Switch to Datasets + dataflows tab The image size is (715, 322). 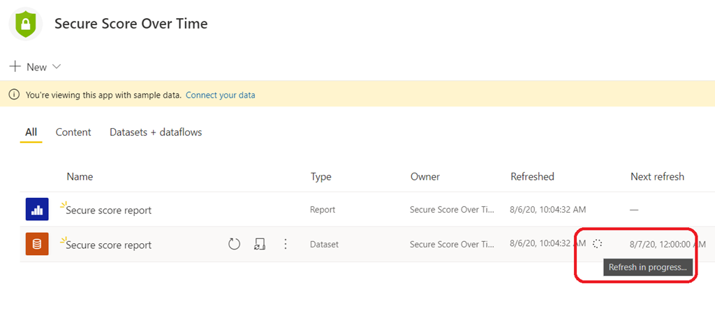[156, 132]
